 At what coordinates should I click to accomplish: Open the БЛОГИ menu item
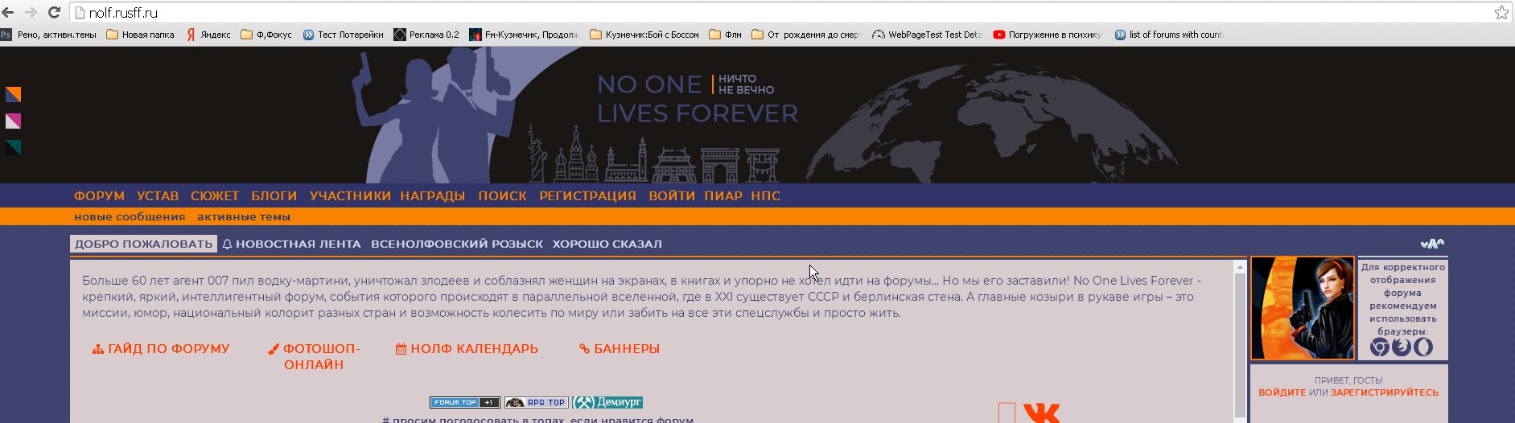tap(274, 195)
